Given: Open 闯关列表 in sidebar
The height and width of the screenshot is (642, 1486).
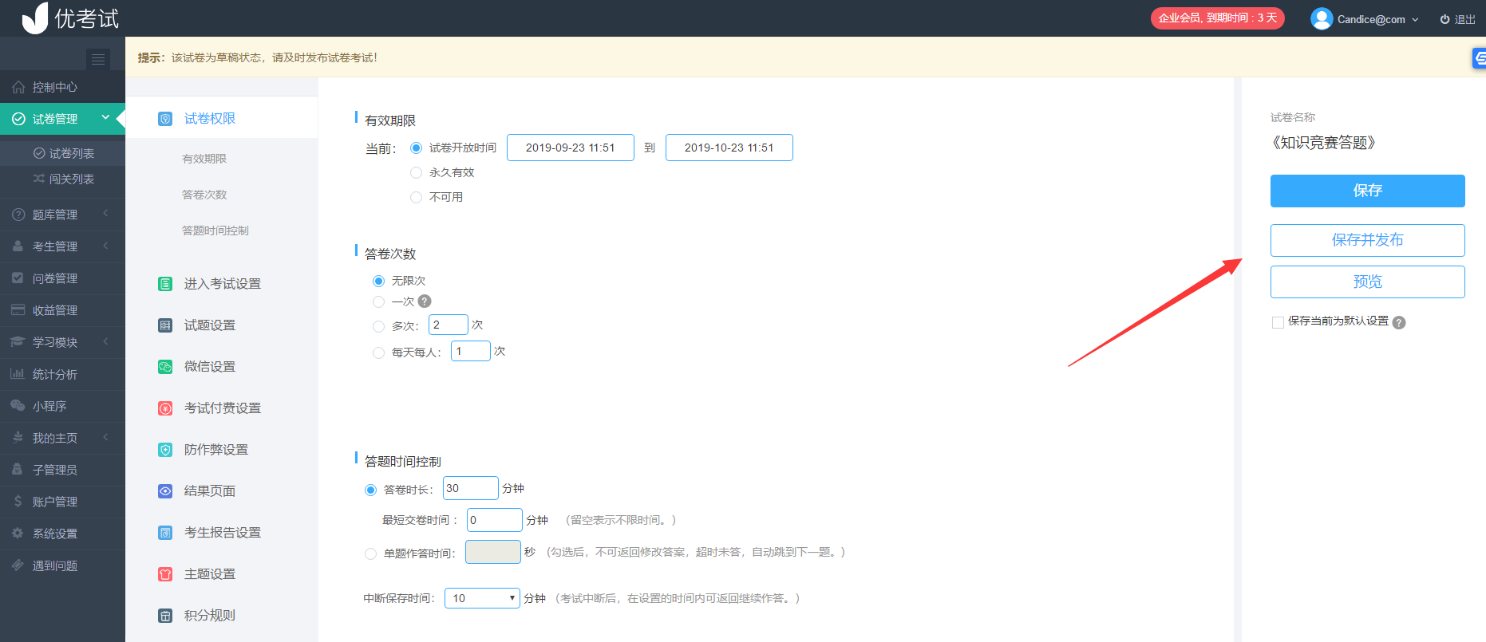Looking at the screenshot, I should [x=62, y=179].
